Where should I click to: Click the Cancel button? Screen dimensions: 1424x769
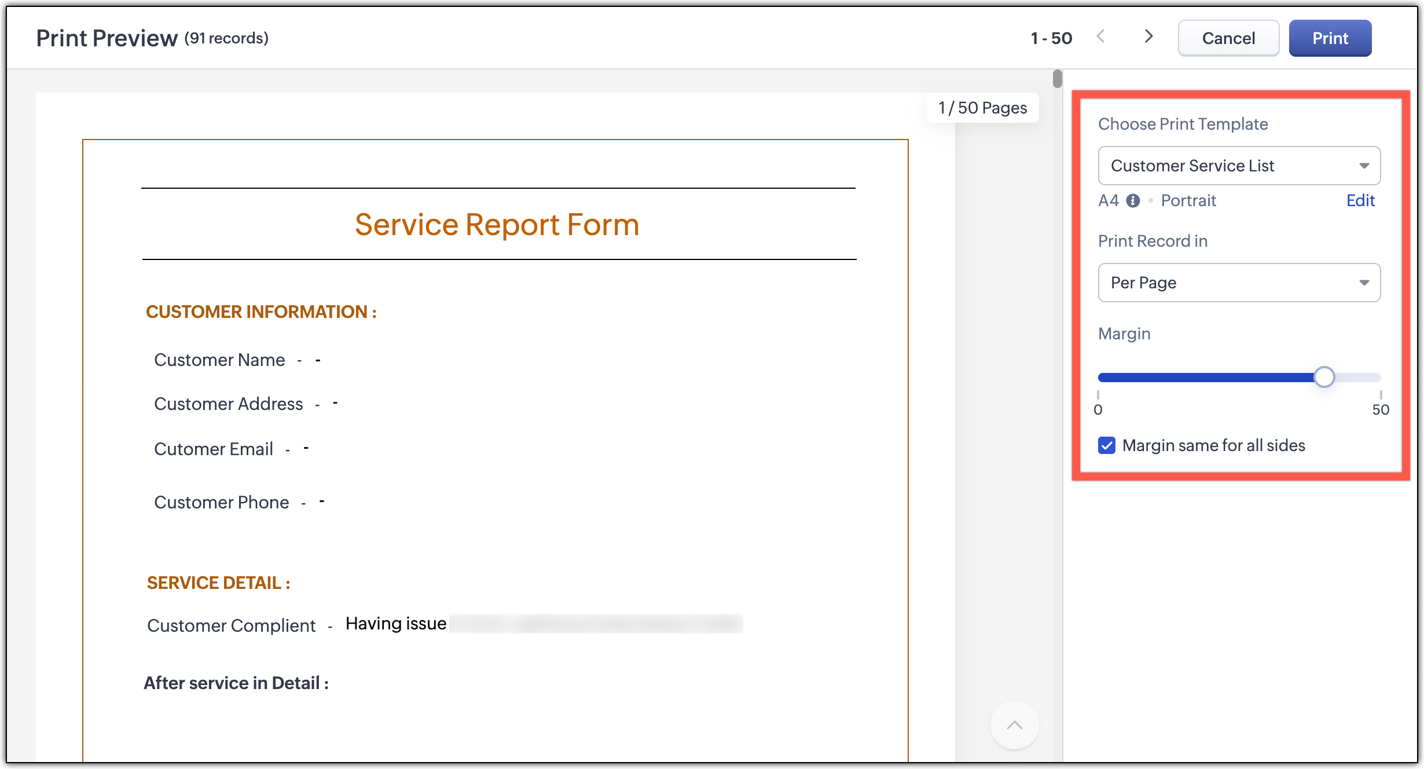[x=1228, y=38]
